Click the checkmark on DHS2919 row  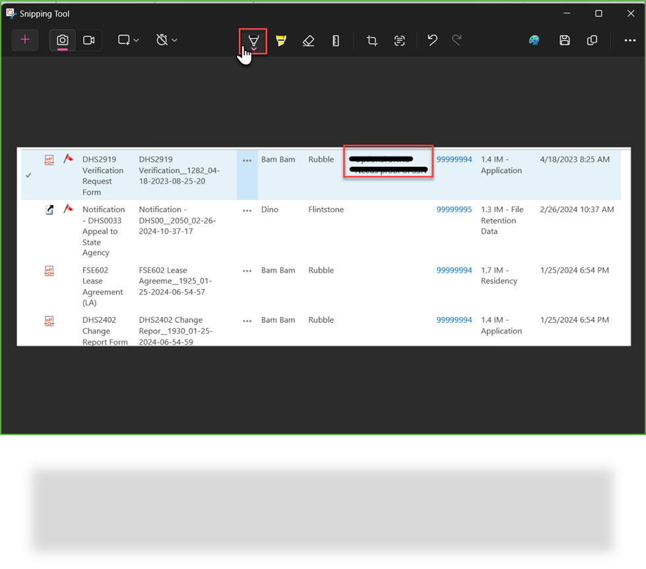[28, 175]
